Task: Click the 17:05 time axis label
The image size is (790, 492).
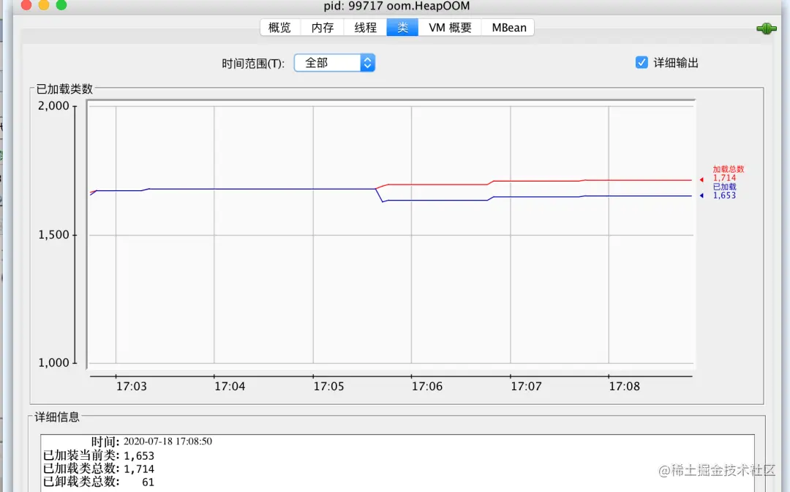Action: tap(328, 387)
